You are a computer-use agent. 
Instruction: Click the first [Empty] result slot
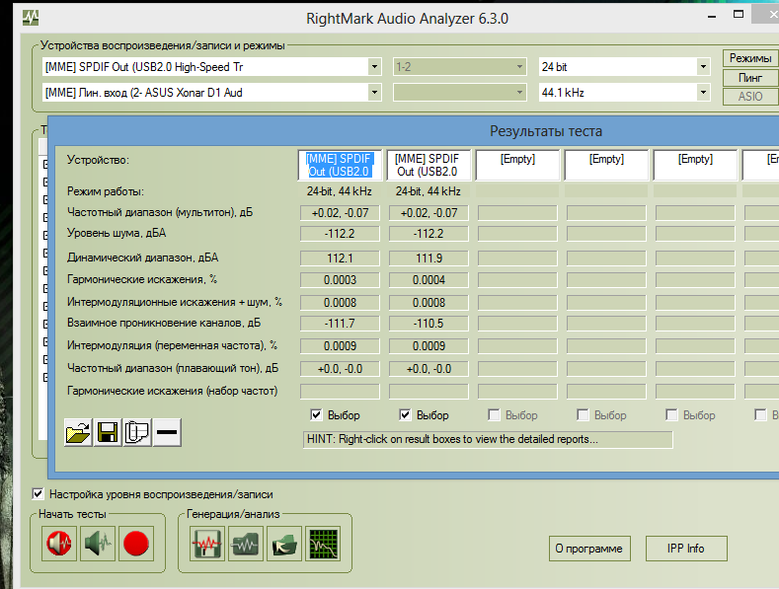pos(517,165)
